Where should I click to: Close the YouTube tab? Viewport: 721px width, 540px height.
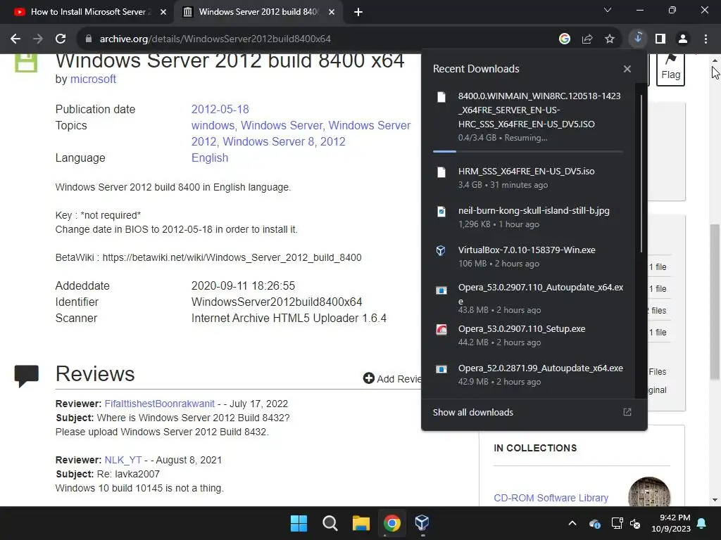163,12
